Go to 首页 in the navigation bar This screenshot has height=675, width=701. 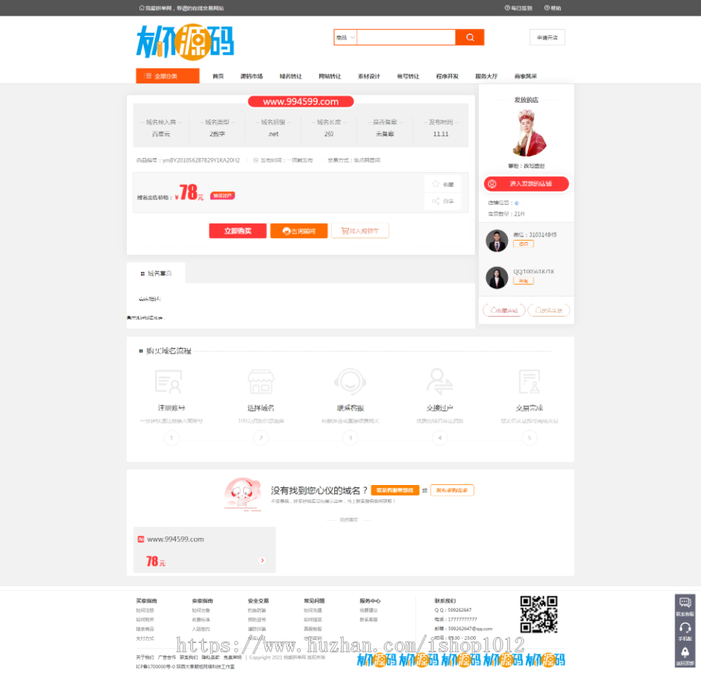tap(218, 76)
